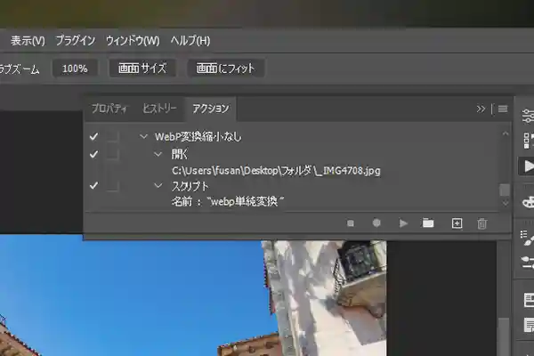Viewport: 534px width, 356px height.
Task: Select the 名前 : "webp単純変換" row
Action: click(x=228, y=202)
